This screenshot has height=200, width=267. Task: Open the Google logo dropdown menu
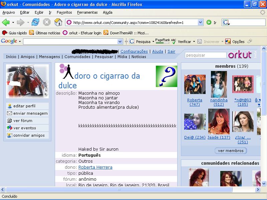click(x=20, y=41)
